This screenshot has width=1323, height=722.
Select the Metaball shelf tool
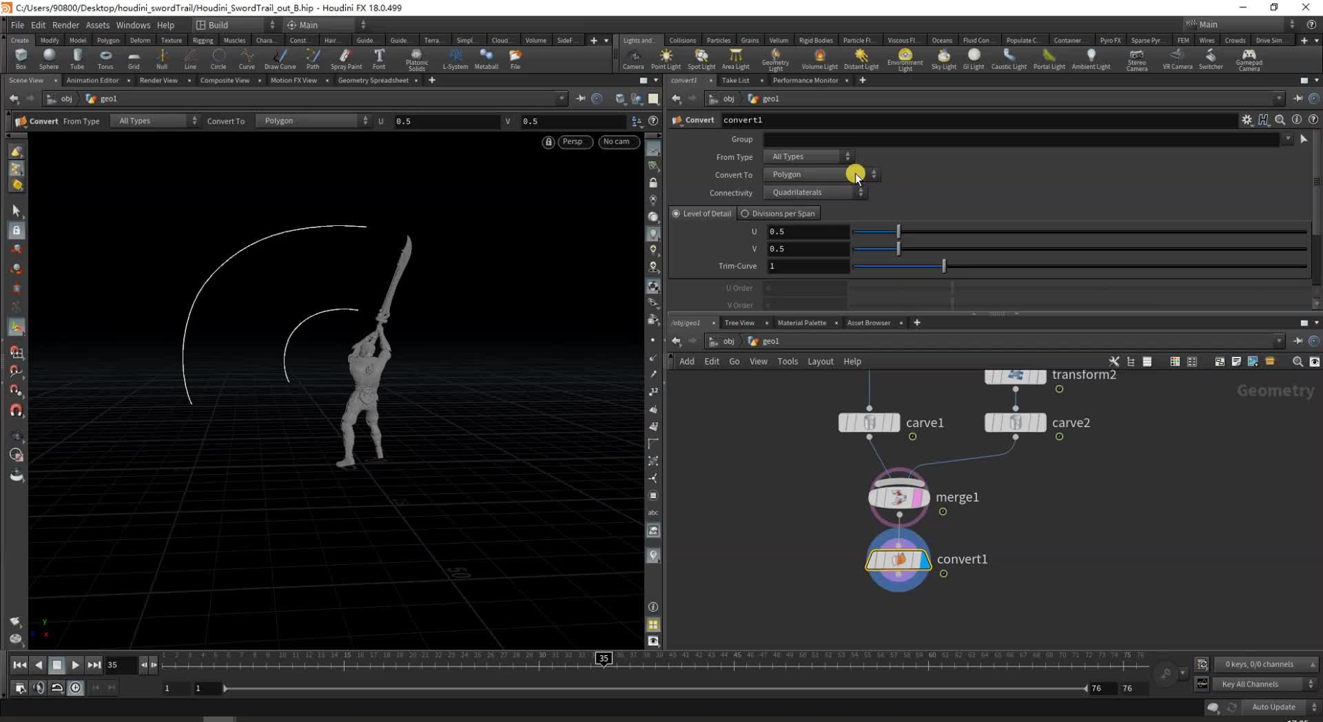pyautogui.click(x=486, y=59)
